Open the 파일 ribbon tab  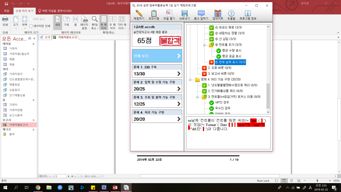pos(6,11)
